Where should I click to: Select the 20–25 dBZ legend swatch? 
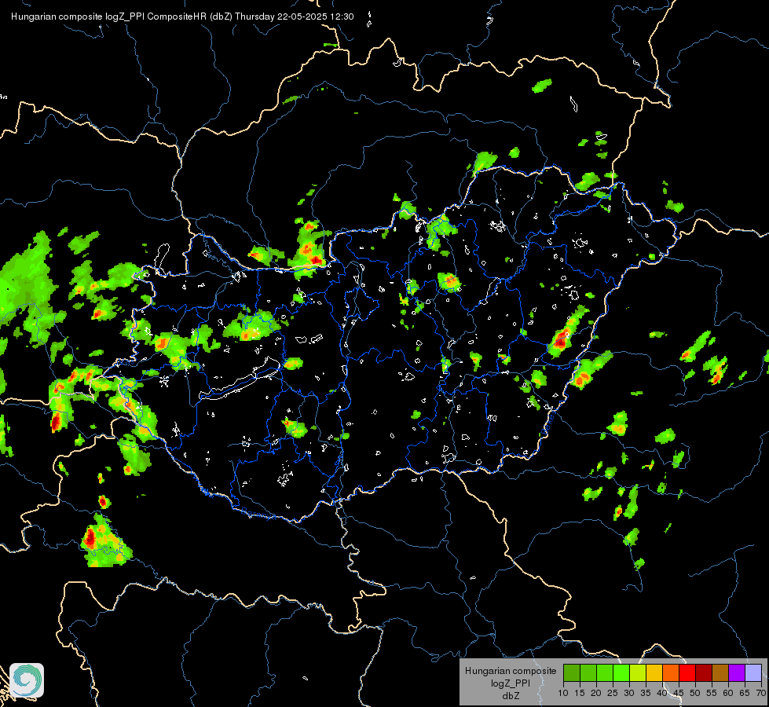[605, 672]
